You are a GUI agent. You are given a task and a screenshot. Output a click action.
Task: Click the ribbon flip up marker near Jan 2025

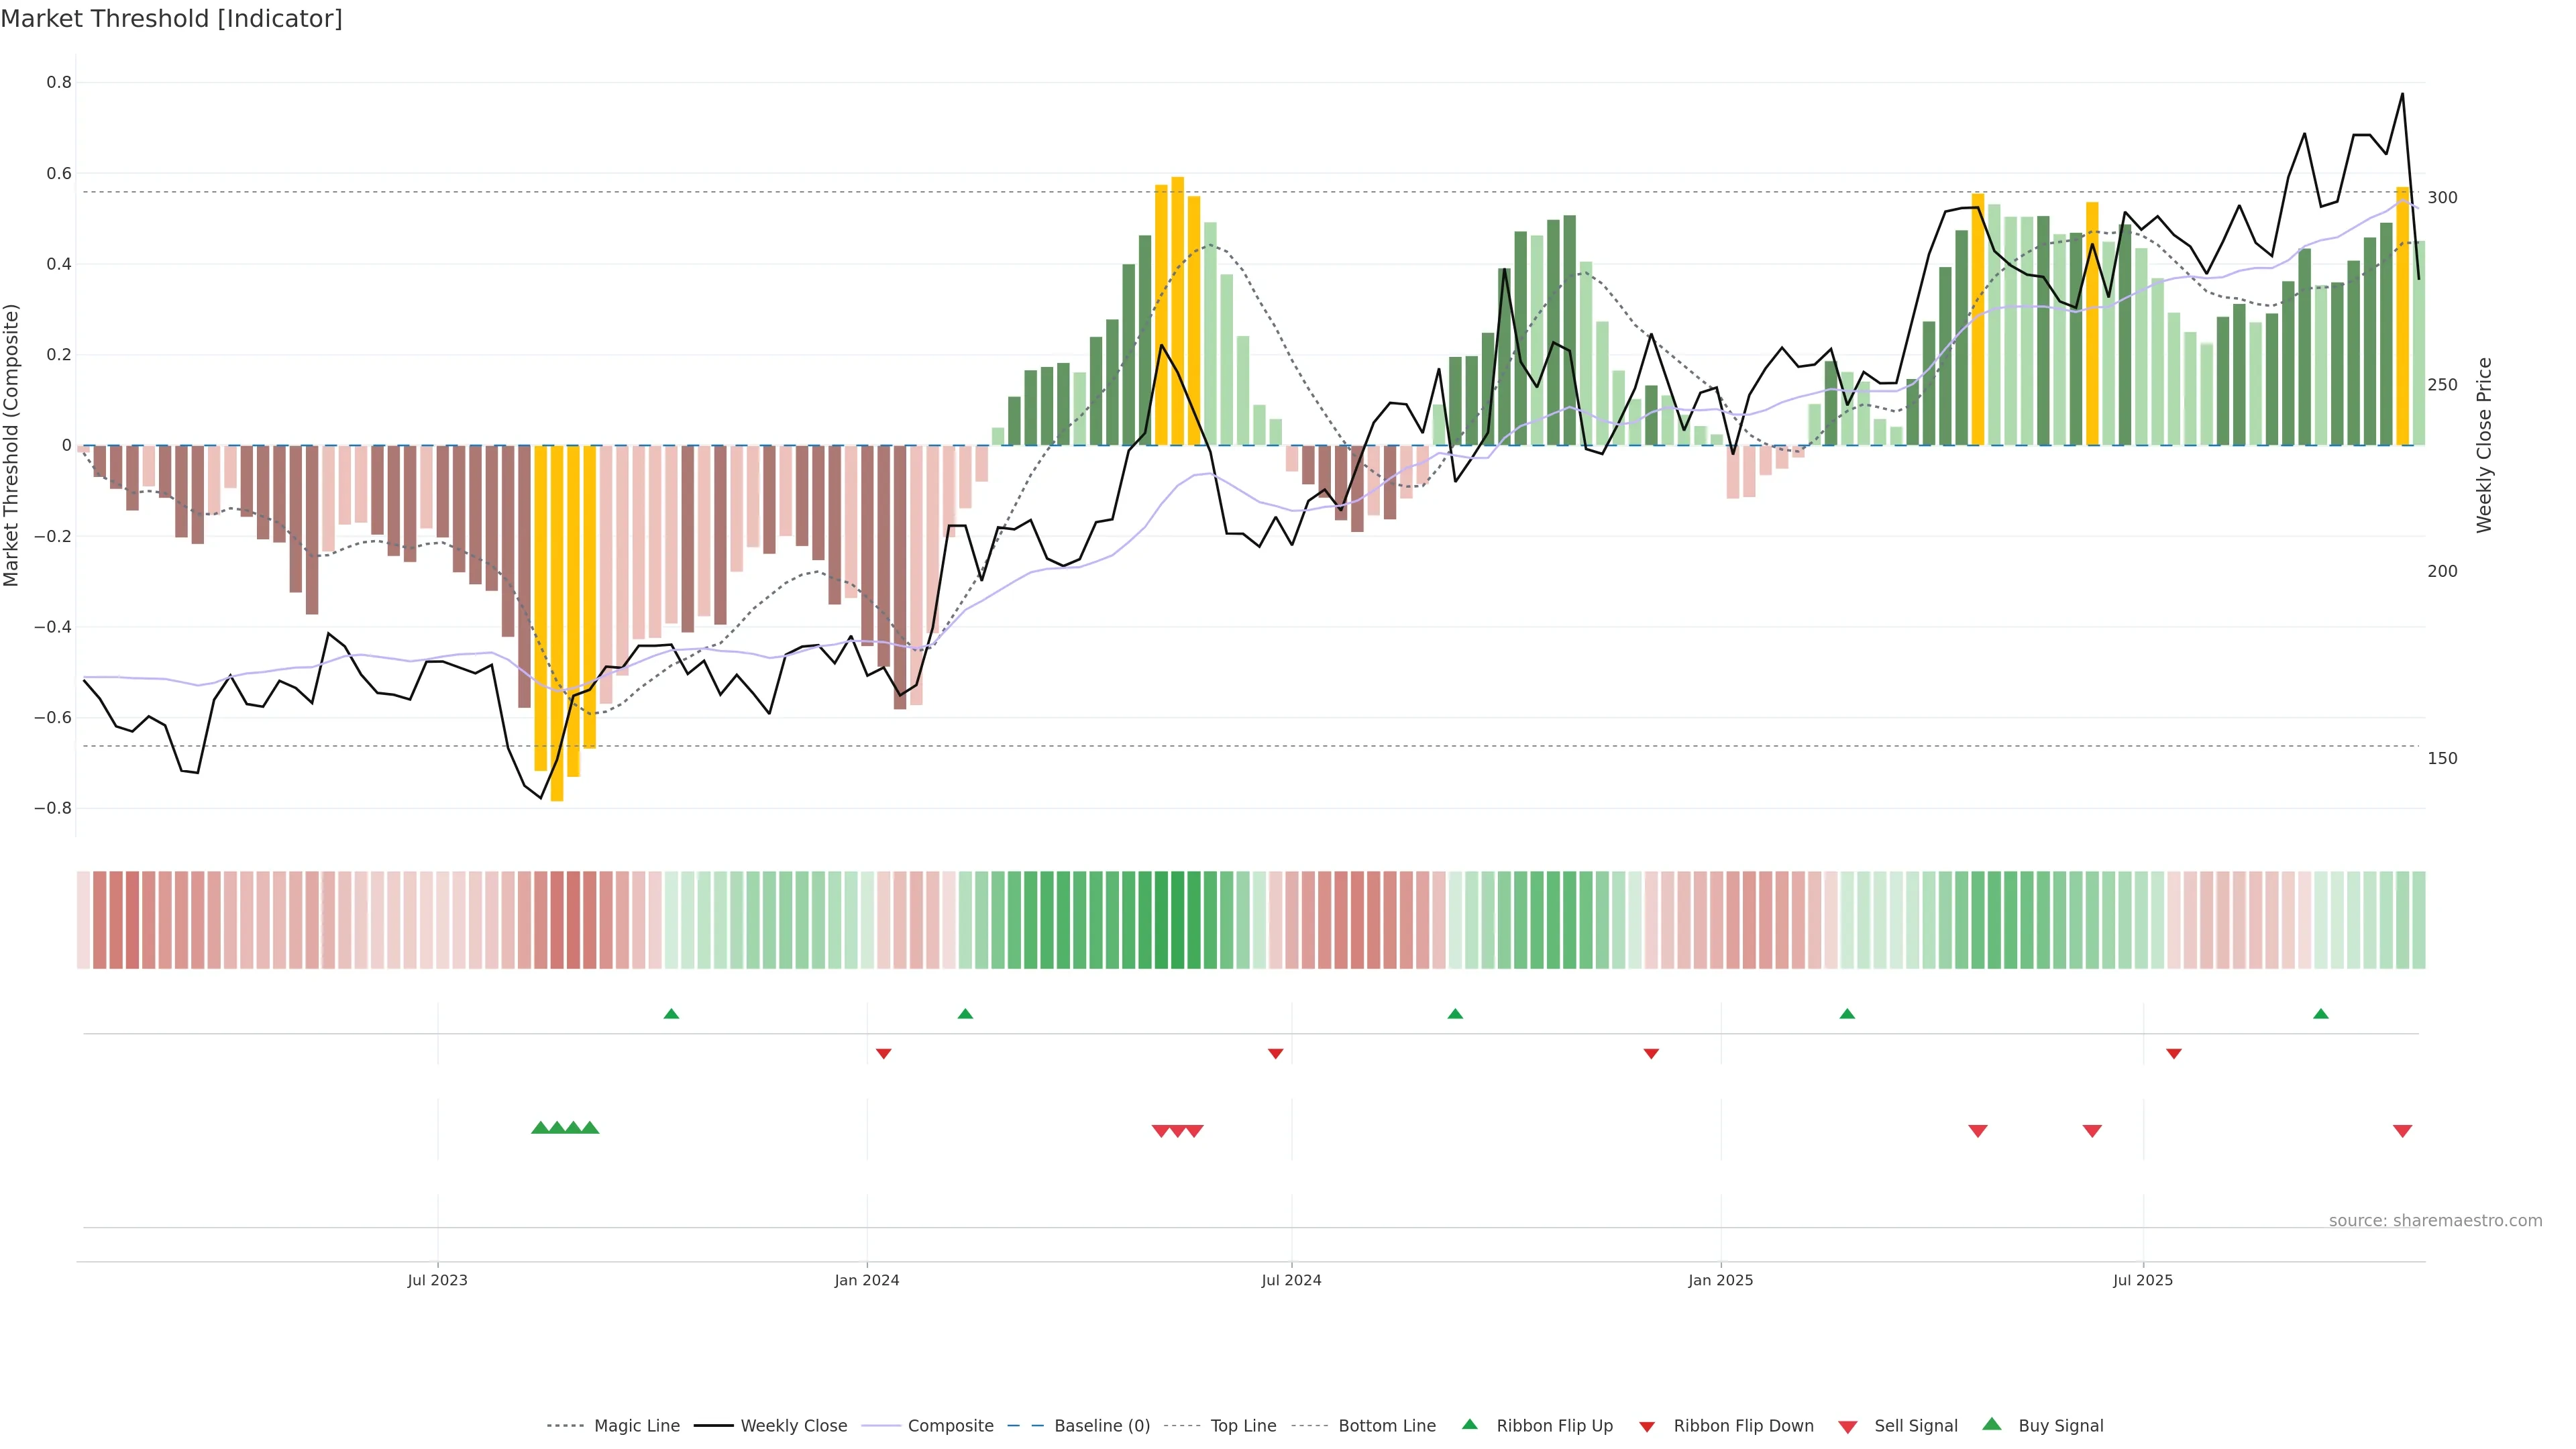(x=1847, y=1014)
